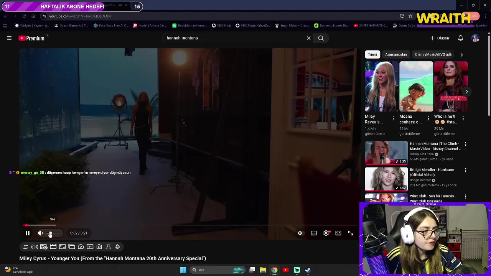Open options menu for Winx Club video
This screenshot has height=276, width=491.
(x=466, y=196)
